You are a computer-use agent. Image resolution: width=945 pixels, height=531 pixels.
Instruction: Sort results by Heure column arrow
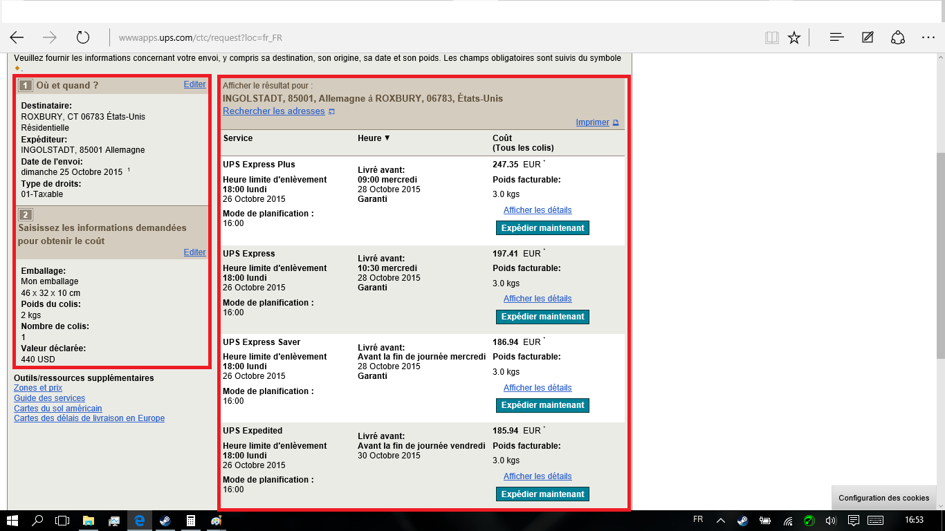point(387,138)
